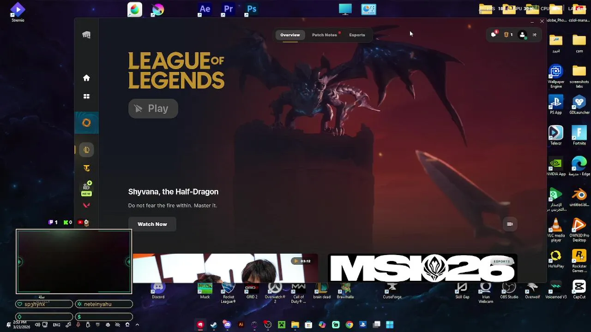The height and width of the screenshot is (332, 591).
Task: Open OWN3D Pro Desktop shortcut
Action: 579,231
